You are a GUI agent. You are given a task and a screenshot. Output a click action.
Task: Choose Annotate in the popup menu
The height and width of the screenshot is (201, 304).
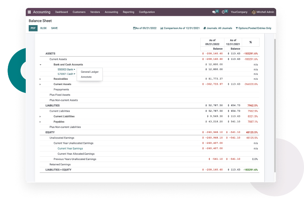[x=86, y=77]
